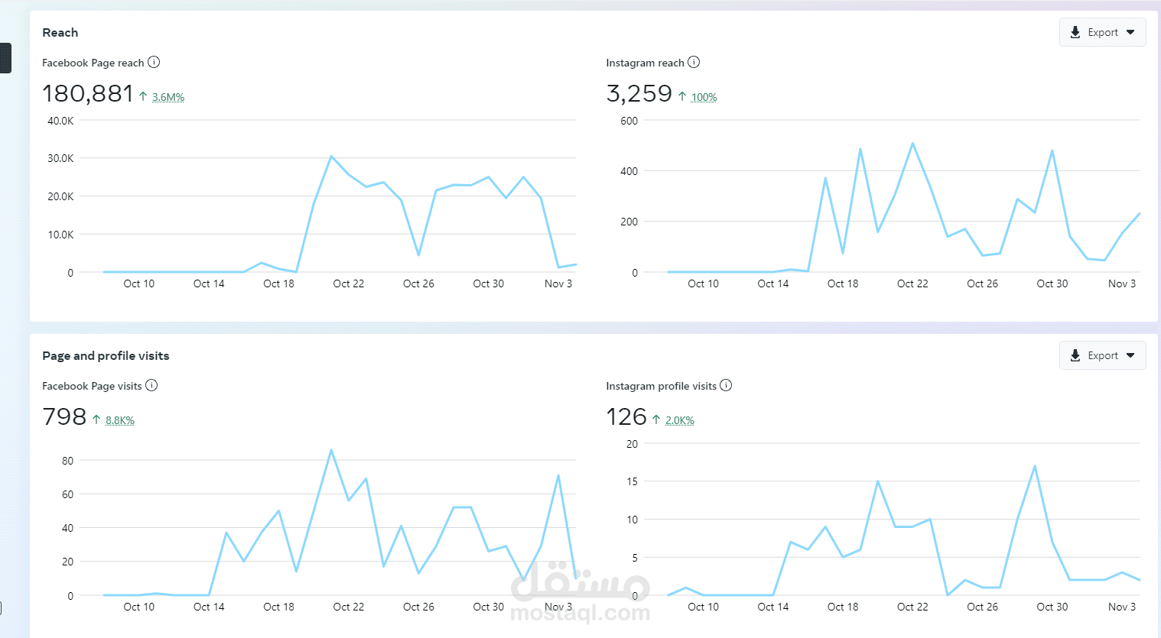The width and height of the screenshot is (1161, 638).
Task: Click Oct 30 on the Instagram profile visits axis
Action: tap(1052, 607)
